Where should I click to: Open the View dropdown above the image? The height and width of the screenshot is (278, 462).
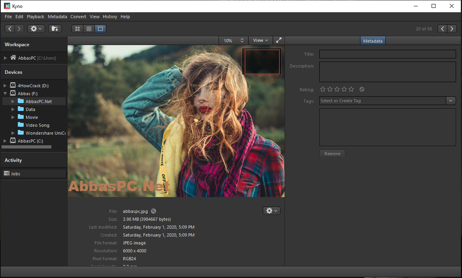point(260,40)
